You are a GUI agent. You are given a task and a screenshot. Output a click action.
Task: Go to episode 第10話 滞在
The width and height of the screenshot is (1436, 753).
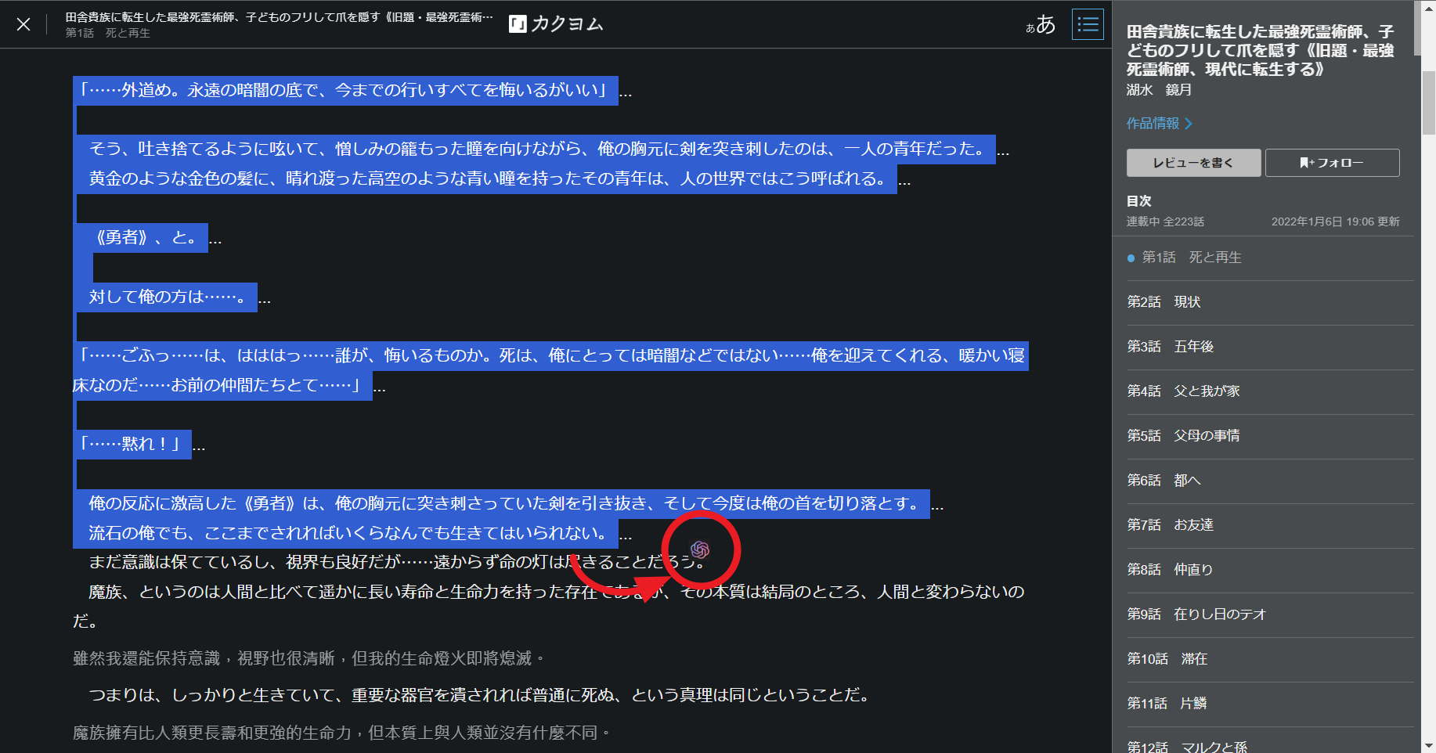pos(1167,659)
